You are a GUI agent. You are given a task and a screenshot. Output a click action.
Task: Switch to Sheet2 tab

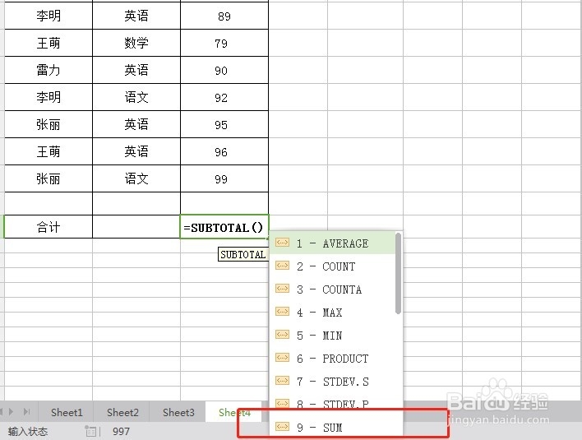[x=122, y=413]
